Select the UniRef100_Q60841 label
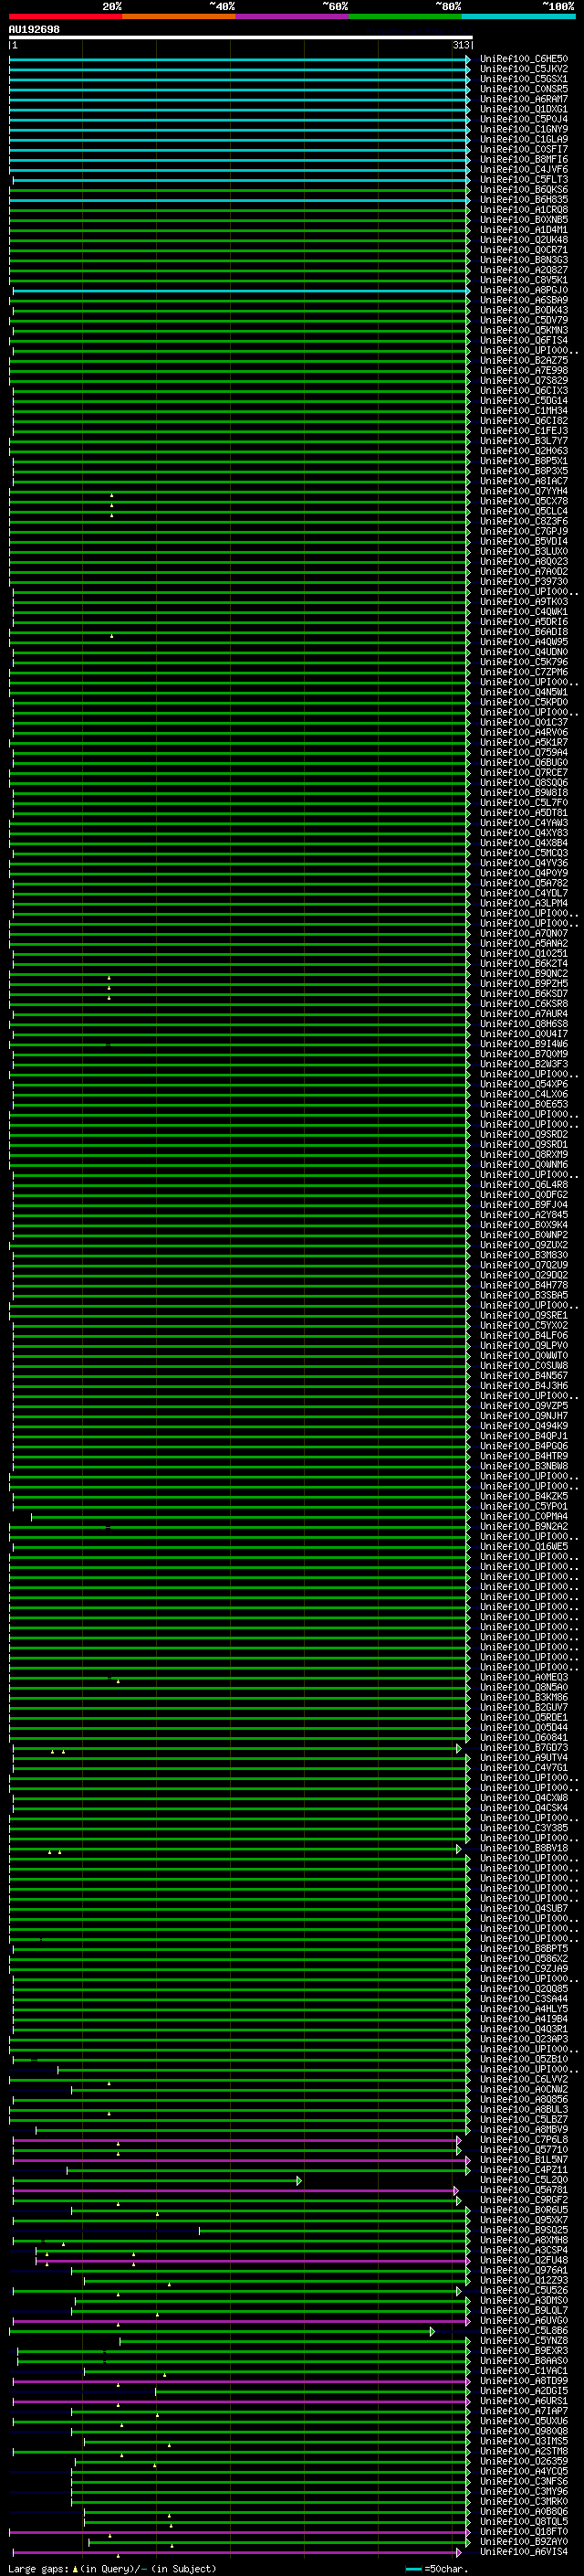 524,1737
